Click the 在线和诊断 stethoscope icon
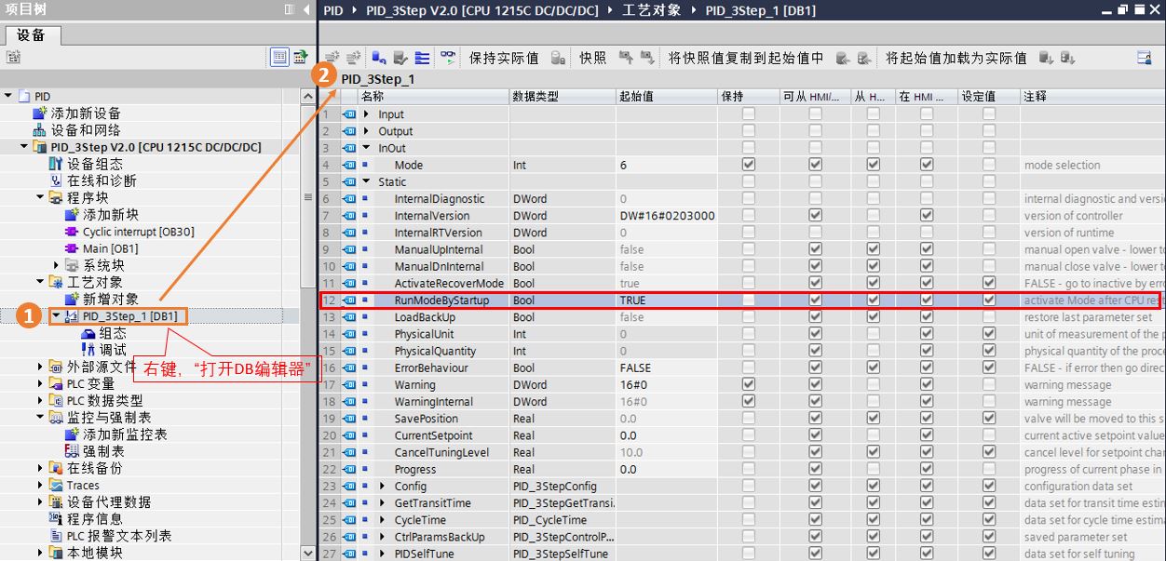 pos(55,180)
